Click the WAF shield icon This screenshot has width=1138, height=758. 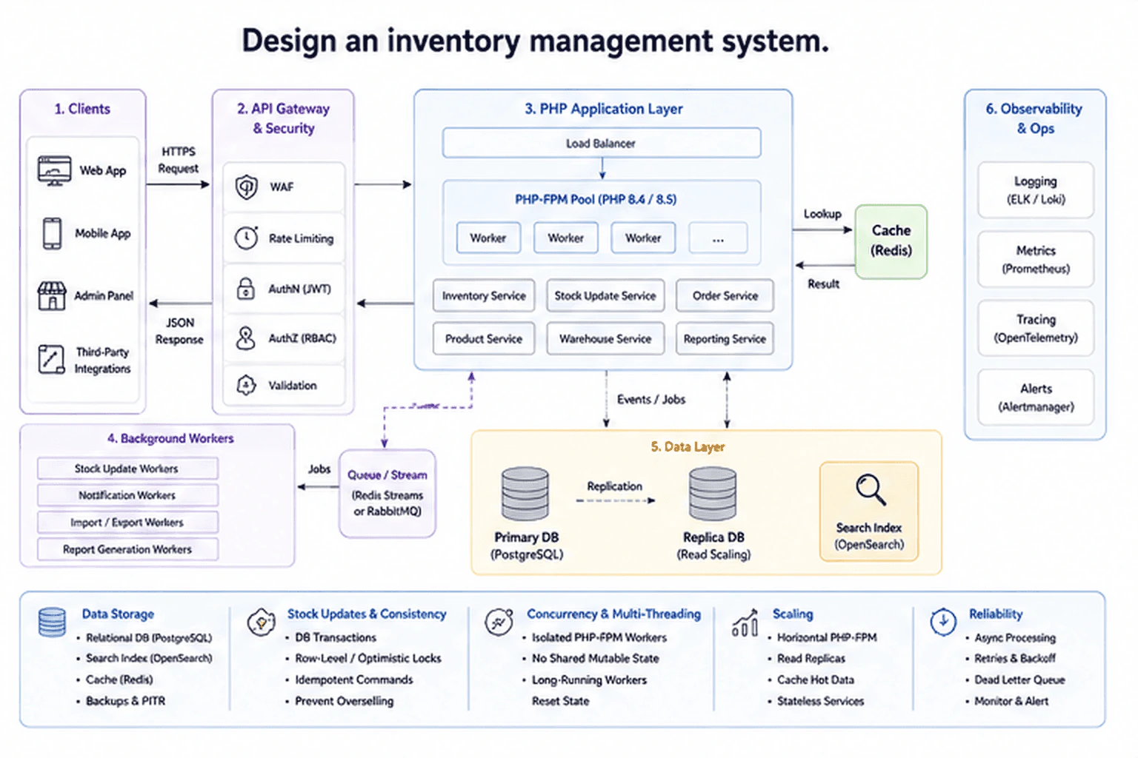246,187
